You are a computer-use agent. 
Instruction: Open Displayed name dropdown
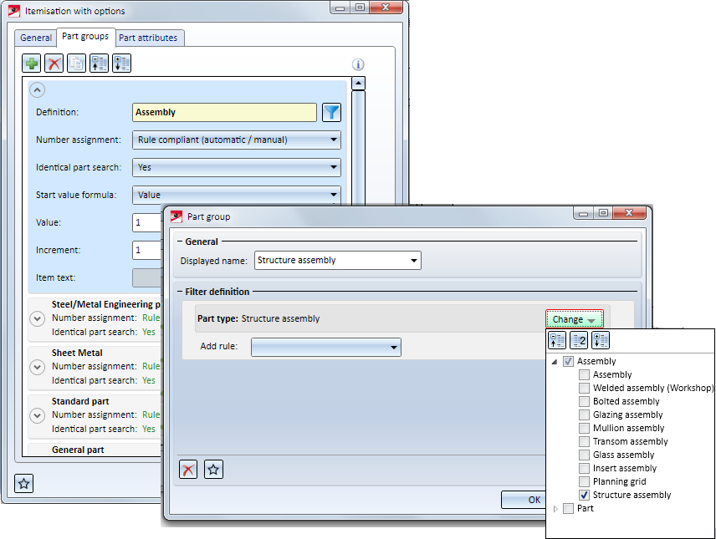coord(337,260)
